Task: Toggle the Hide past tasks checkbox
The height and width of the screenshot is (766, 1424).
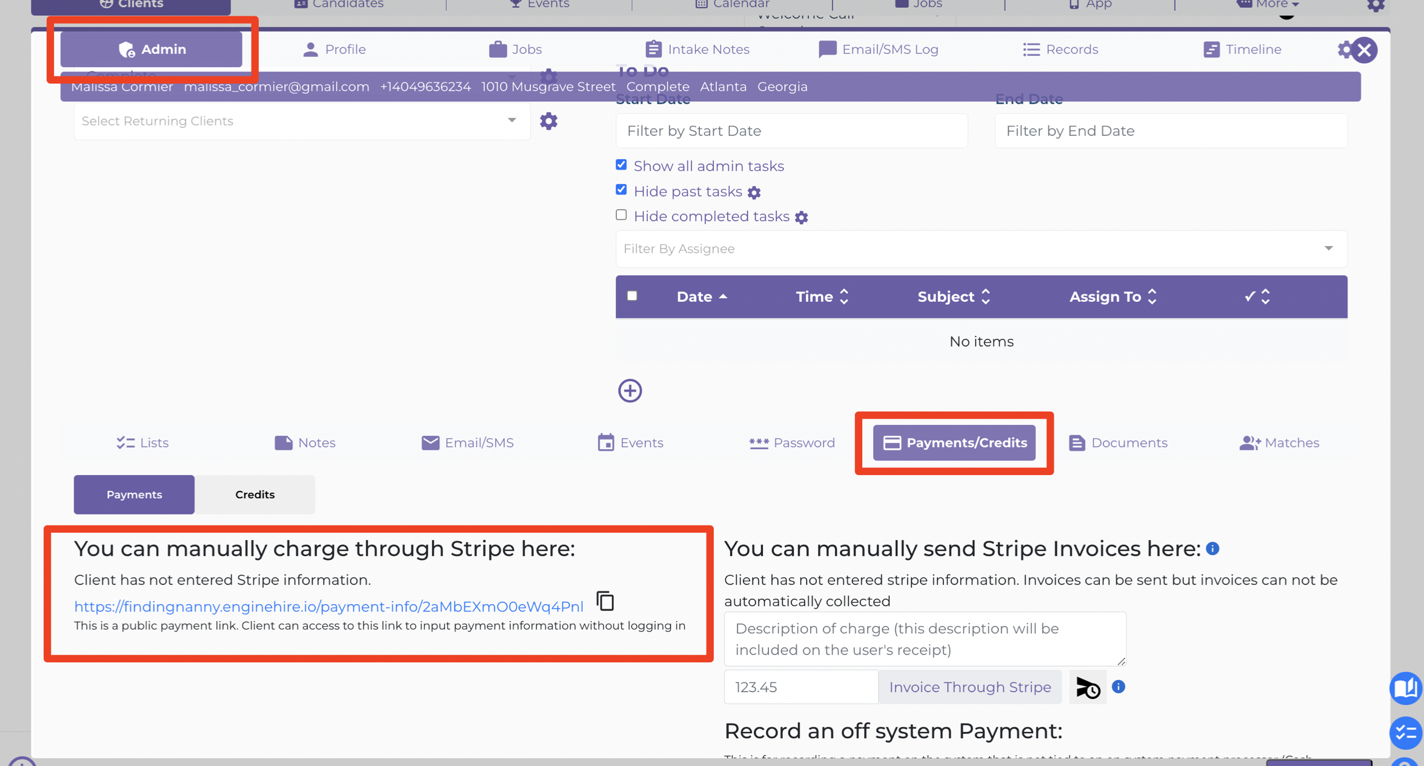Action: click(x=621, y=190)
